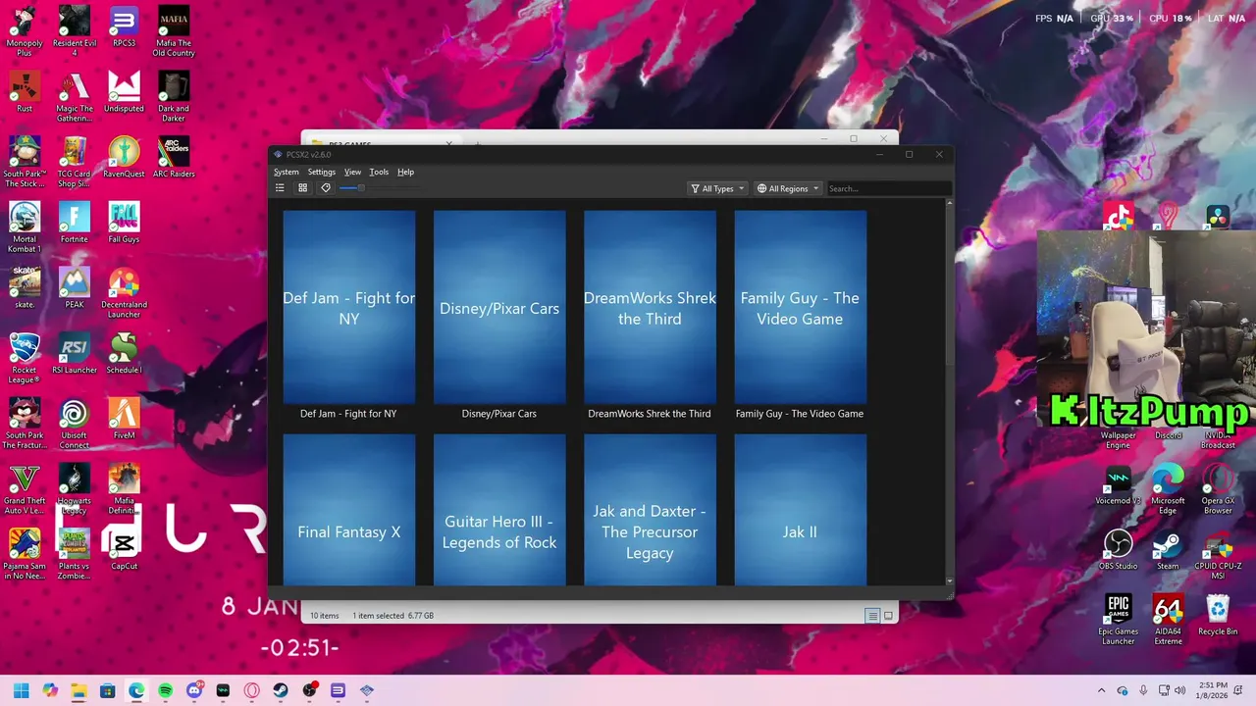Open the All Types filter dropdown
This screenshot has height=706, width=1256.
click(717, 188)
